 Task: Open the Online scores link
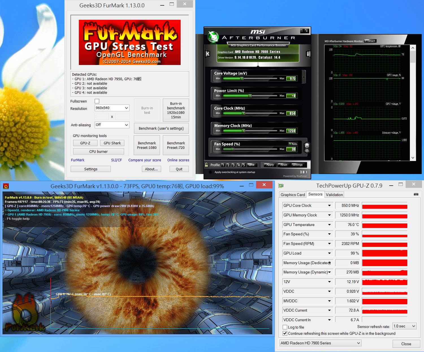[178, 160]
